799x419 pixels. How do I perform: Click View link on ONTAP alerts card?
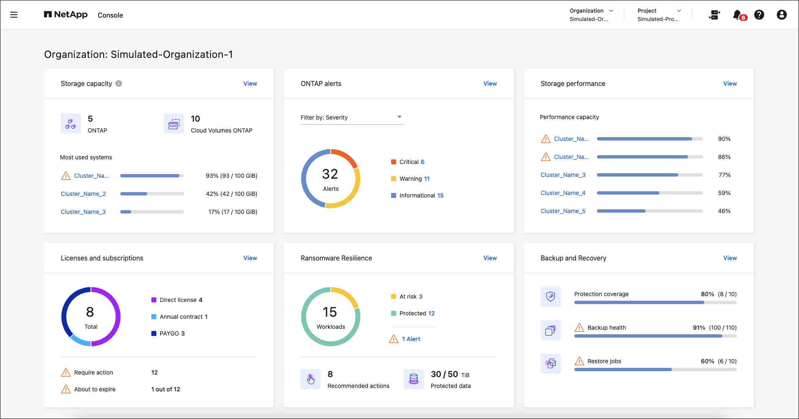[x=490, y=83]
